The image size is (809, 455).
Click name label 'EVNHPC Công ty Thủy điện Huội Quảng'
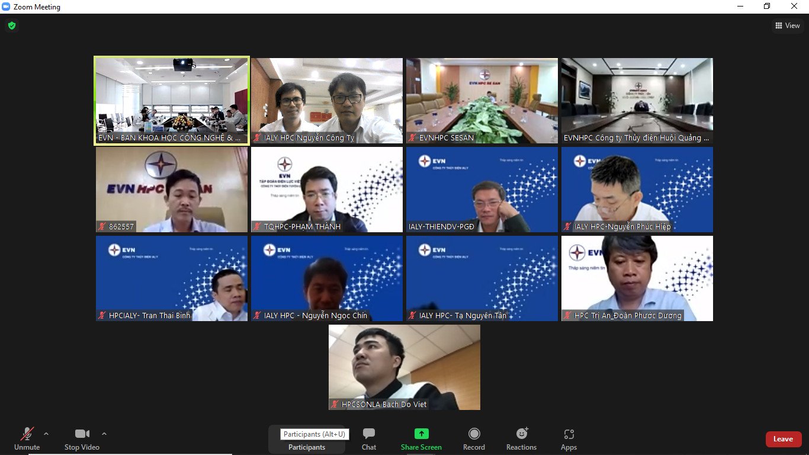pyautogui.click(x=637, y=138)
